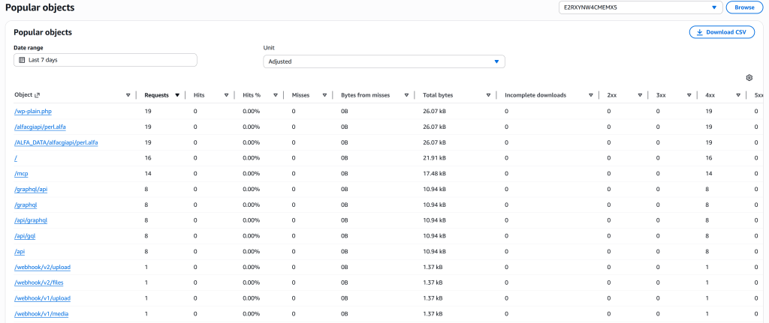Click the Misses column sort arrow
The image size is (769, 323).
click(324, 95)
